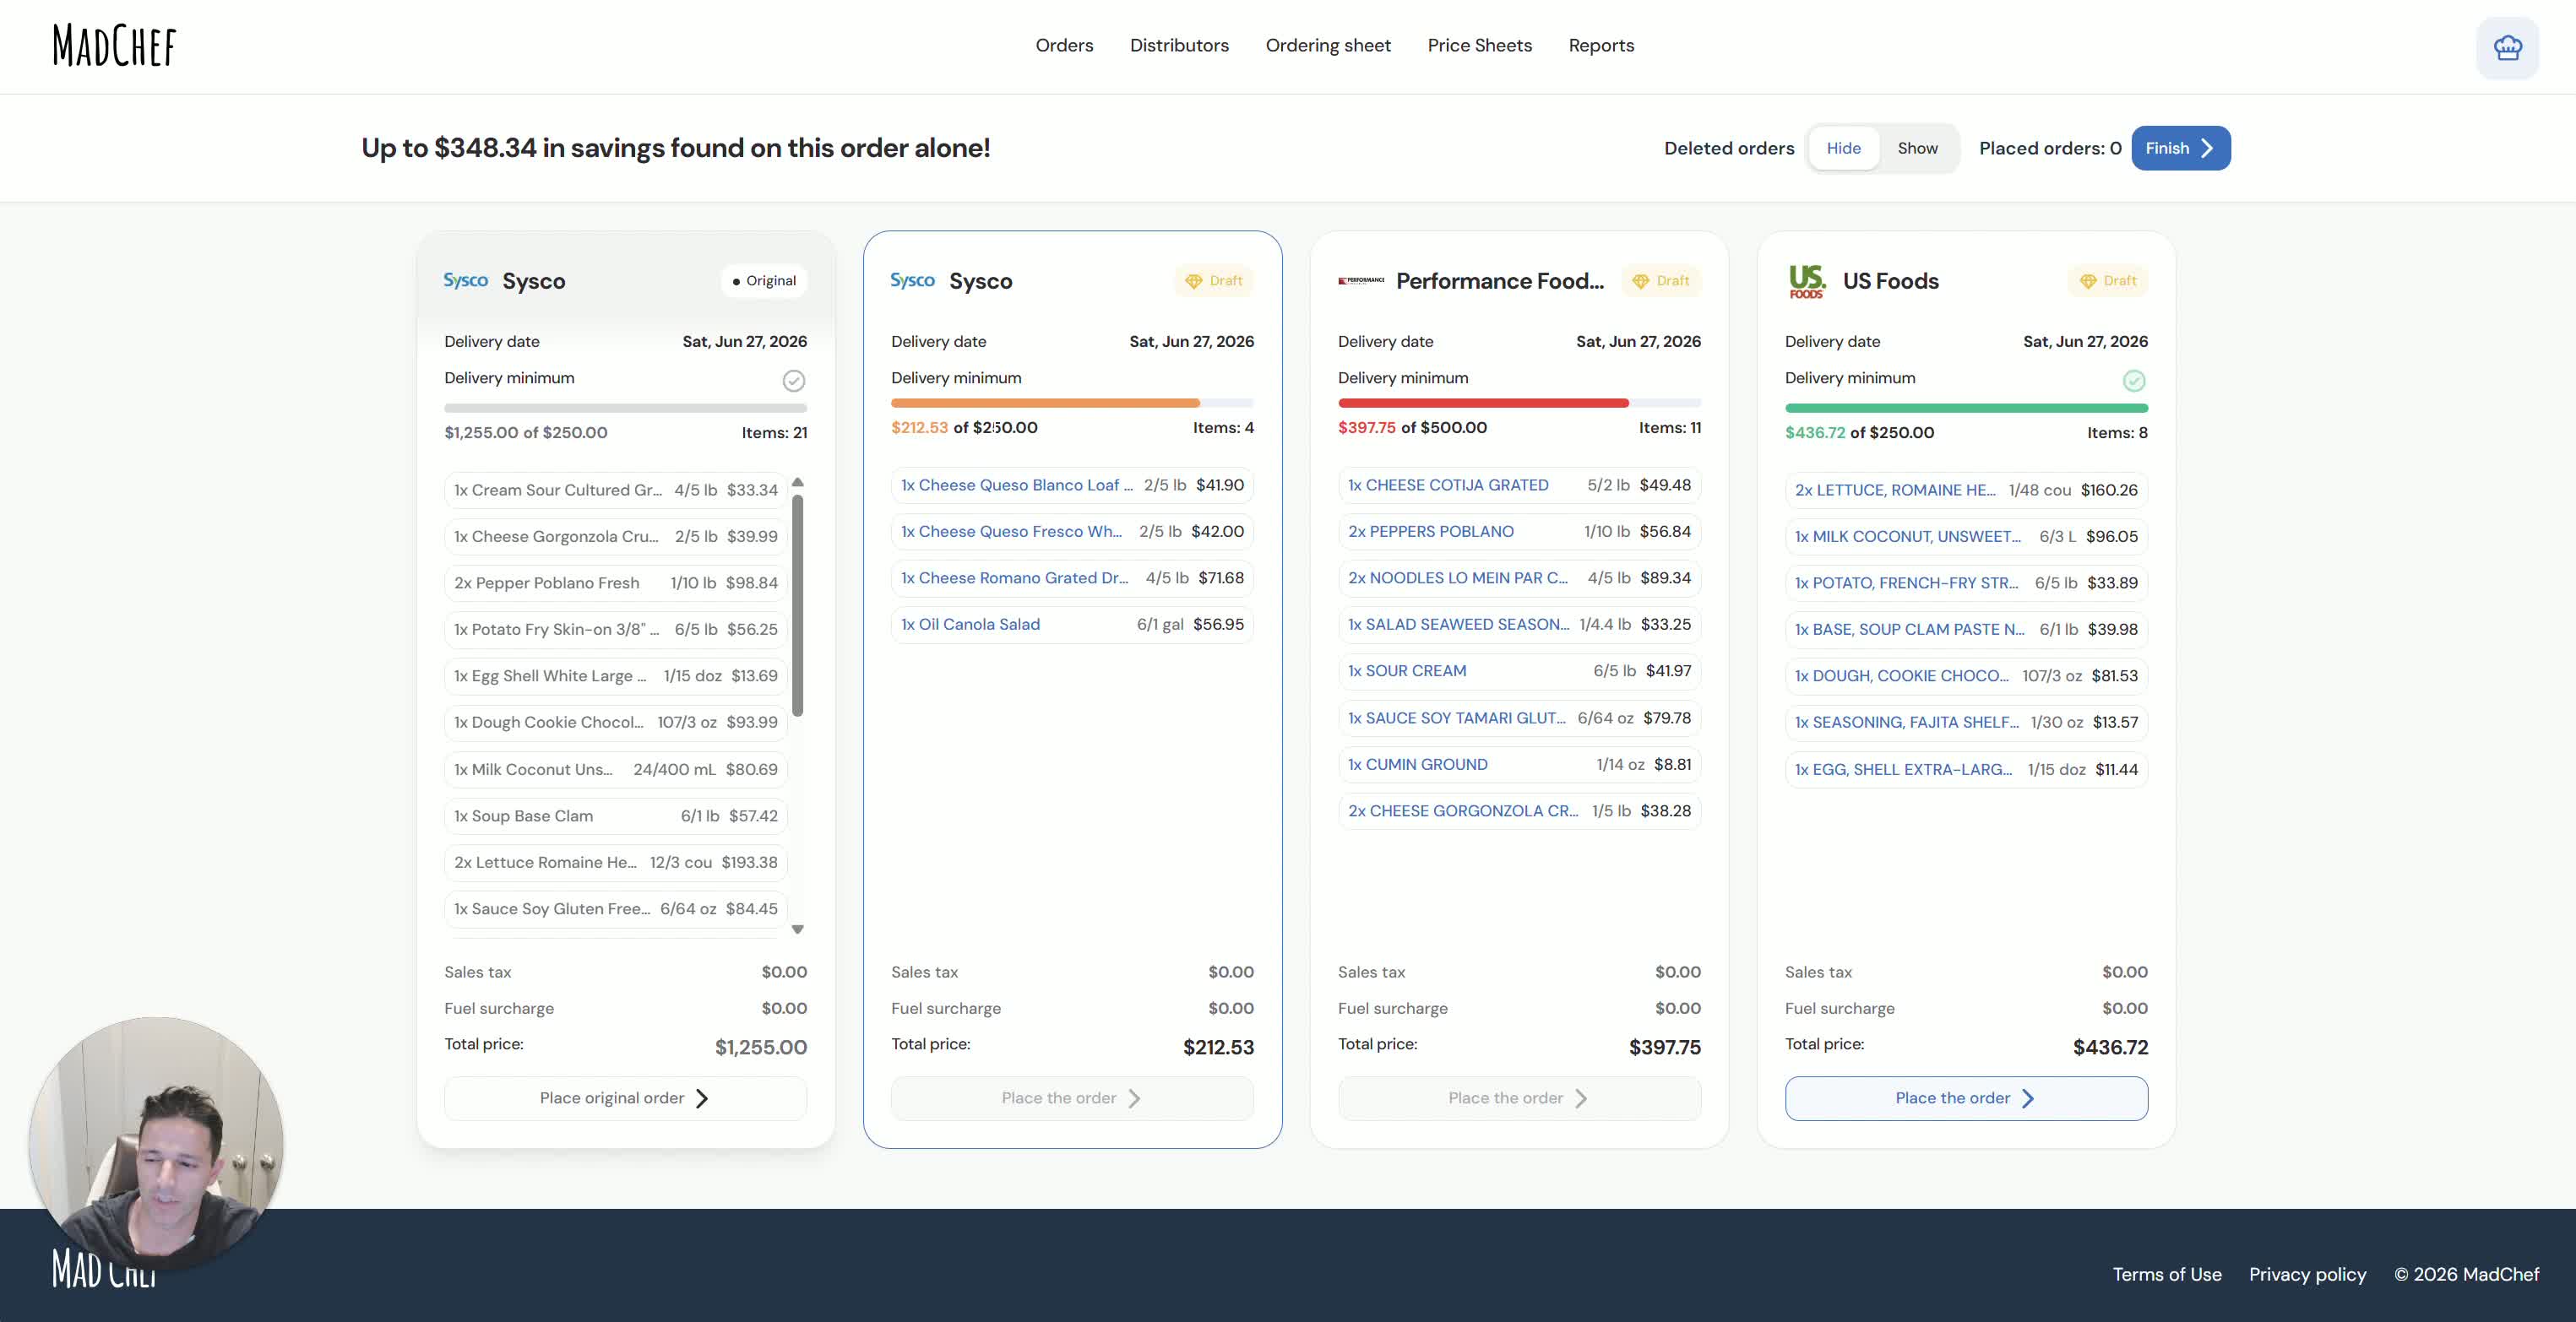The image size is (2576, 1322).
Task: Select the Dough Cookie Chocol... row
Action: [616, 723]
